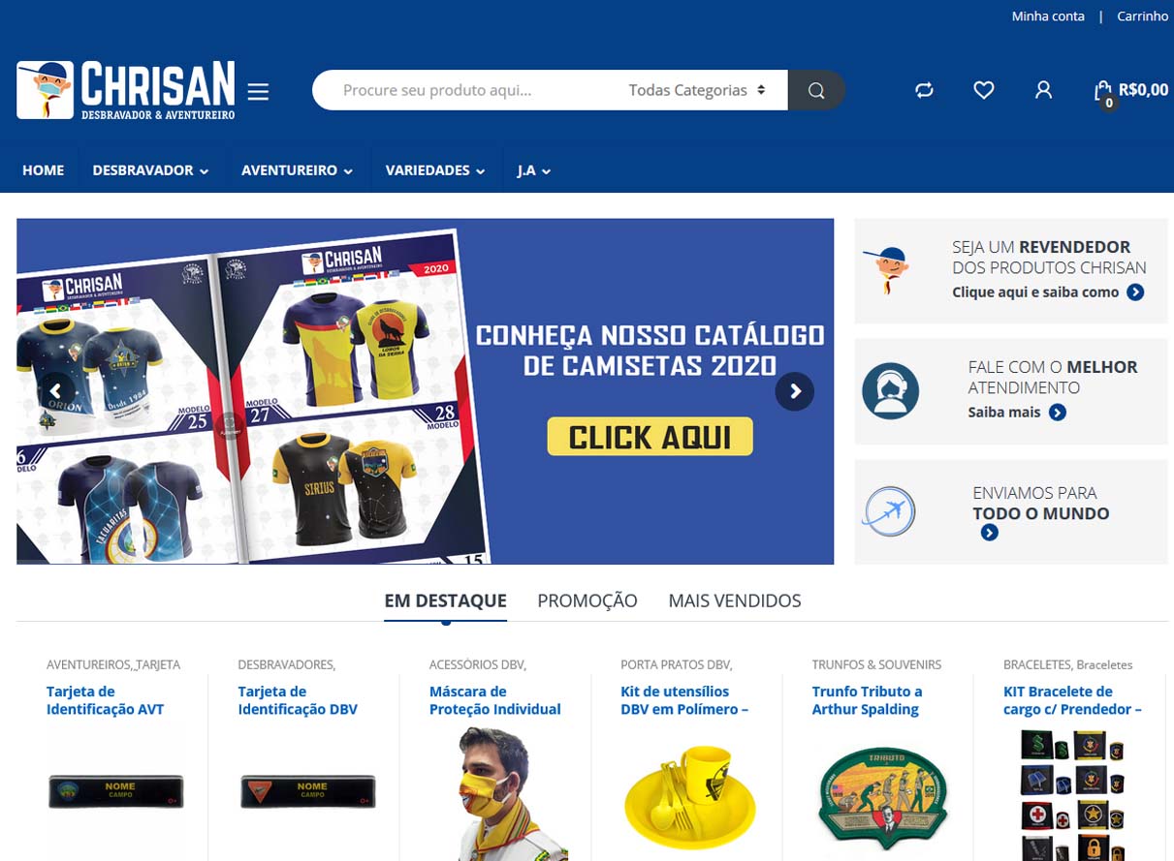Click arrow icon next to 'Saiba mais'
This screenshot has height=861, width=1174.
pyautogui.click(x=1058, y=413)
